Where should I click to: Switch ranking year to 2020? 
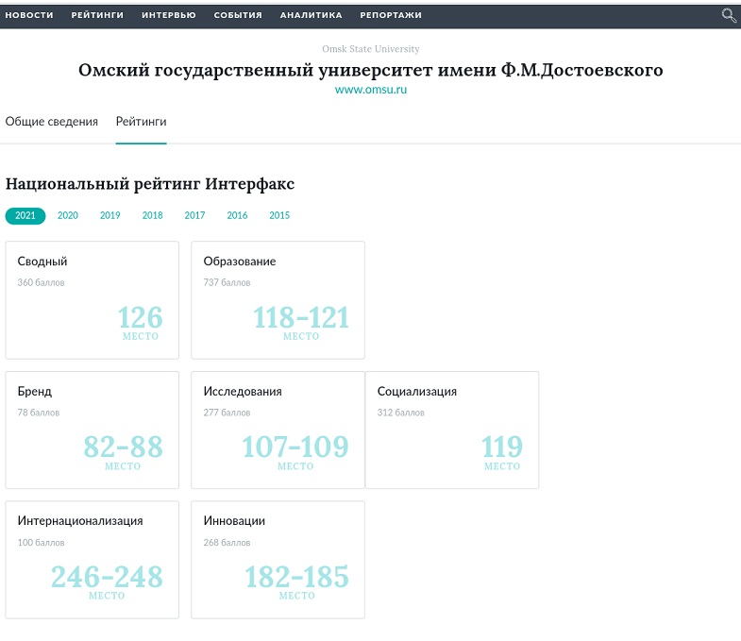coord(68,215)
